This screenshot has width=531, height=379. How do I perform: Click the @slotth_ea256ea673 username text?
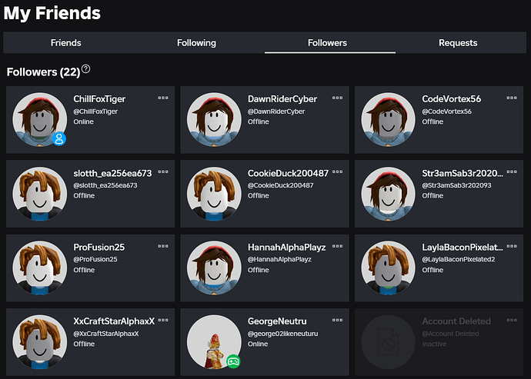[105, 185]
